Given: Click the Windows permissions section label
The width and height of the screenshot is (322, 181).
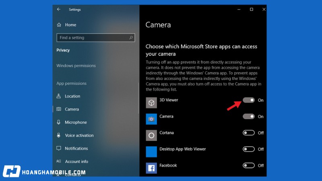Looking at the screenshot, I should point(76,66).
